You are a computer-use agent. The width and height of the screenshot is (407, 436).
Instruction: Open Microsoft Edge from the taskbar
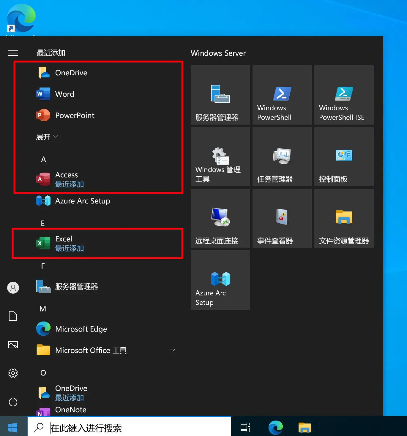point(275,427)
